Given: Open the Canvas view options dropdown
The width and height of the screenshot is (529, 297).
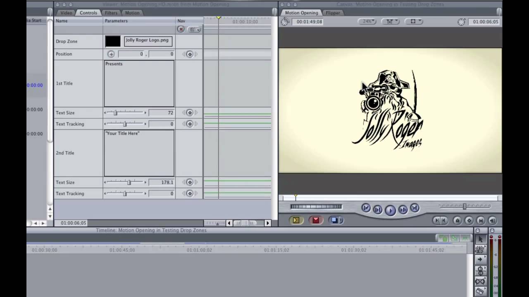Looking at the screenshot, I should click(414, 21).
